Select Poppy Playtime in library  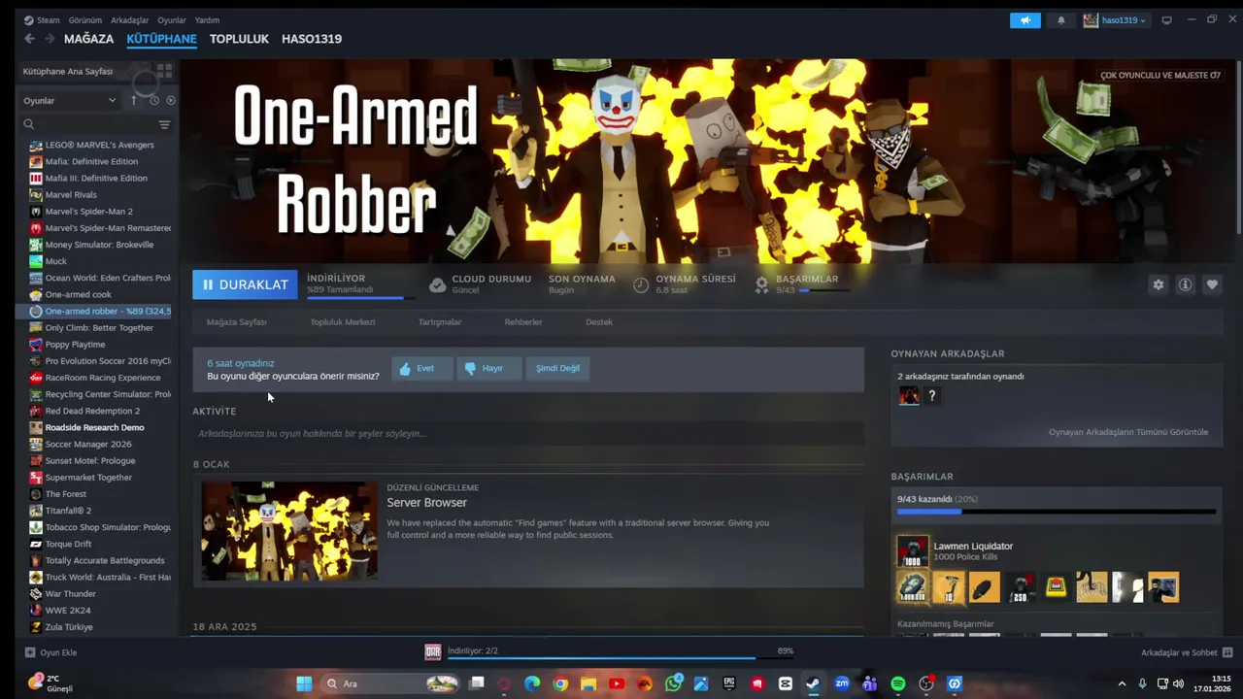75,345
